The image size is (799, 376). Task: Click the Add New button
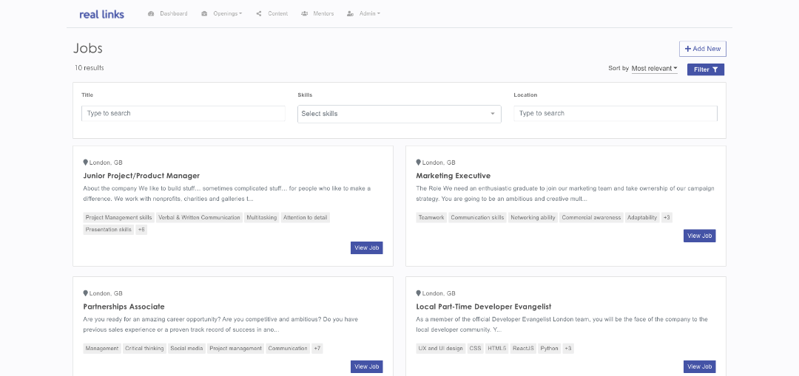pos(702,49)
